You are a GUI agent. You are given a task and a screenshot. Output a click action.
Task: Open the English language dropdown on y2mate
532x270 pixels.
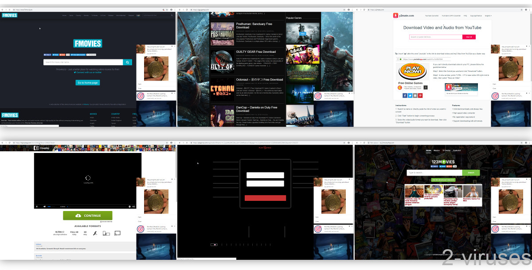pyautogui.click(x=488, y=16)
